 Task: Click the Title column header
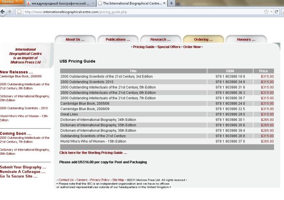[x=133, y=71]
